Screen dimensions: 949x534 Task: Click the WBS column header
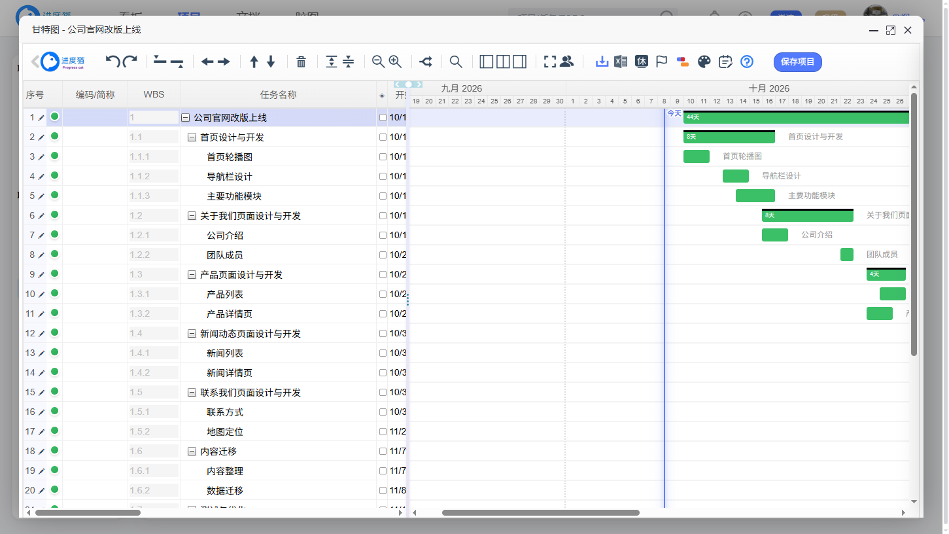click(x=154, y=95)
